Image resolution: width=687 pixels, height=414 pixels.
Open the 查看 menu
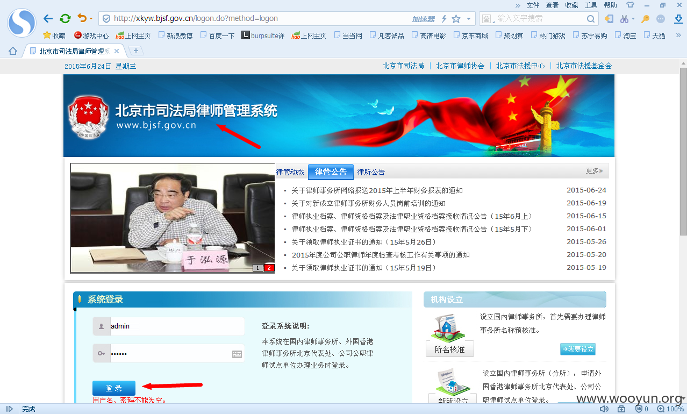coord(552,5)
